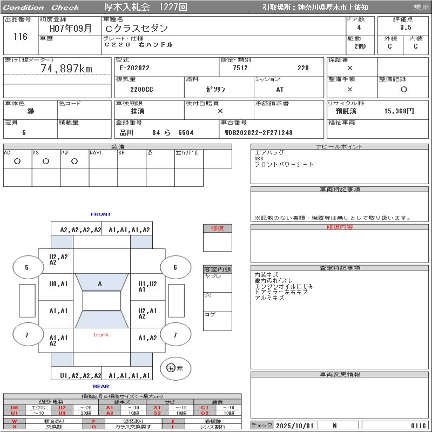
Task: Click the circled 有 spare tire mark
Action: click(x=171, y=368)
